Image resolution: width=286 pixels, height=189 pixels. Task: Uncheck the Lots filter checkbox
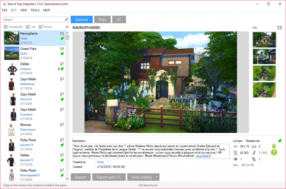pyautogui.click(x=28, y=27)
